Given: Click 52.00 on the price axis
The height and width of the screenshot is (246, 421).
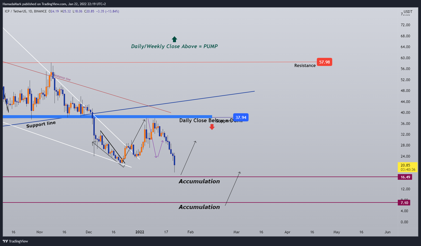Looking at the screenshot, I should pyautogui.click(x=405, y=80).
